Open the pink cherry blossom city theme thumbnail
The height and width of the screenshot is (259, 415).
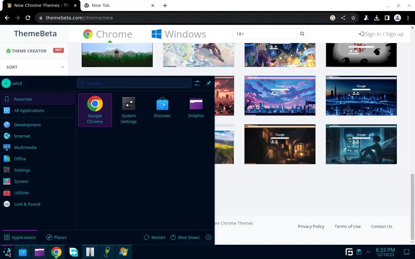(280, 96)
